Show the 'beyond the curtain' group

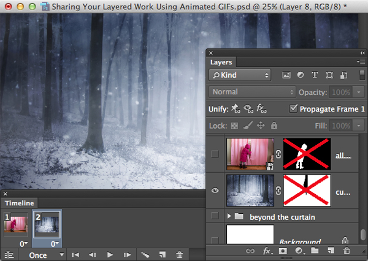[215, 216]
